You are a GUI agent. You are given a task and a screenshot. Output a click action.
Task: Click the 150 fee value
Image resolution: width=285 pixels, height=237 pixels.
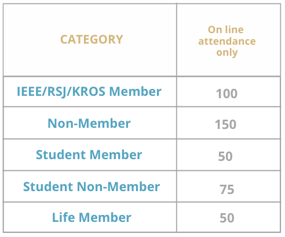225,124
